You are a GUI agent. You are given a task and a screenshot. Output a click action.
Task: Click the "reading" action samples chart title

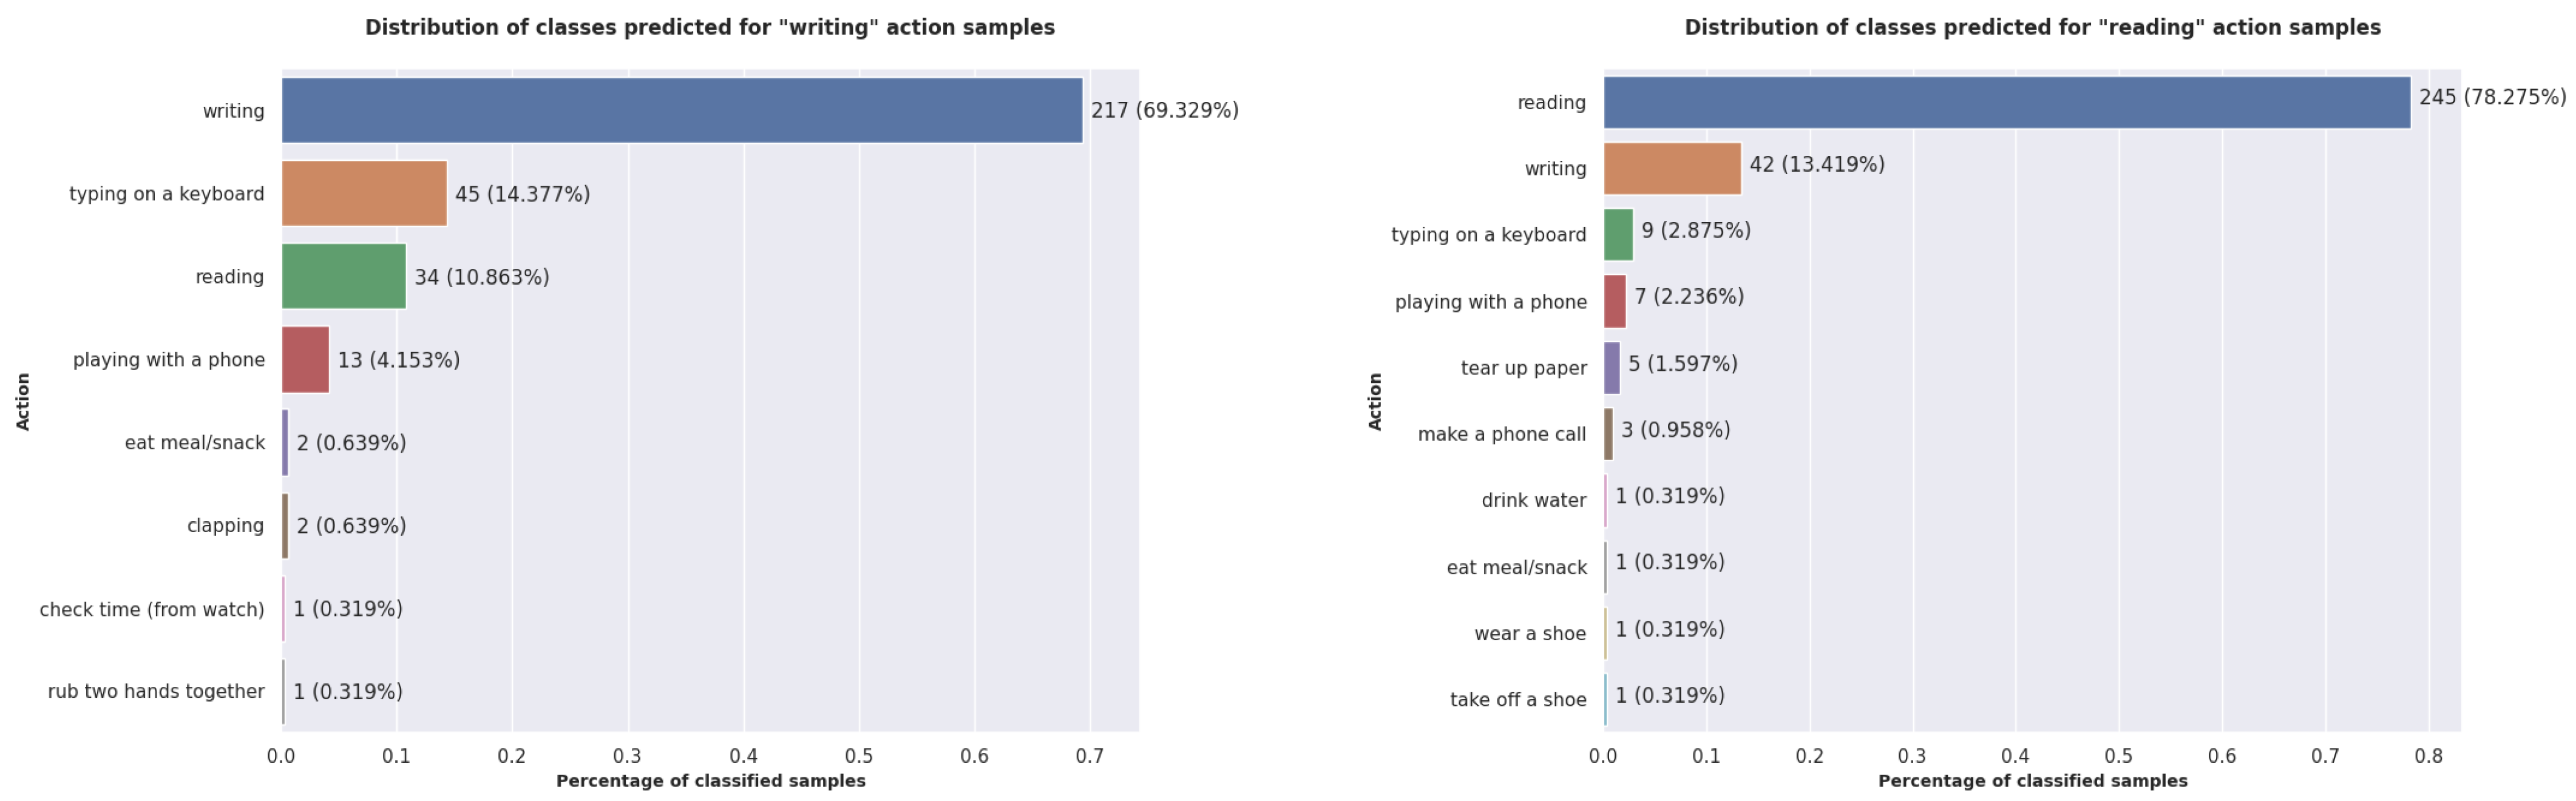[2032, 28]
